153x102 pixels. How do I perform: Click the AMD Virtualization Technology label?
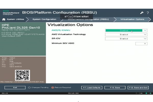click(x=69, y=34)
